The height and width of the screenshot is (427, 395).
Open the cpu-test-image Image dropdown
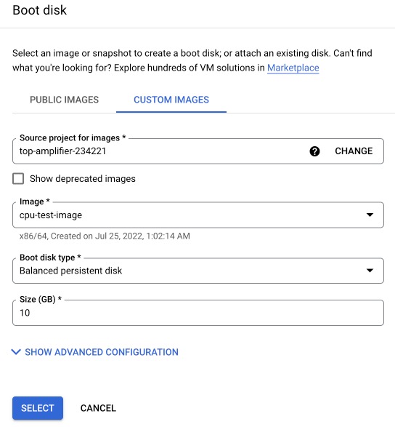point(198,215)
